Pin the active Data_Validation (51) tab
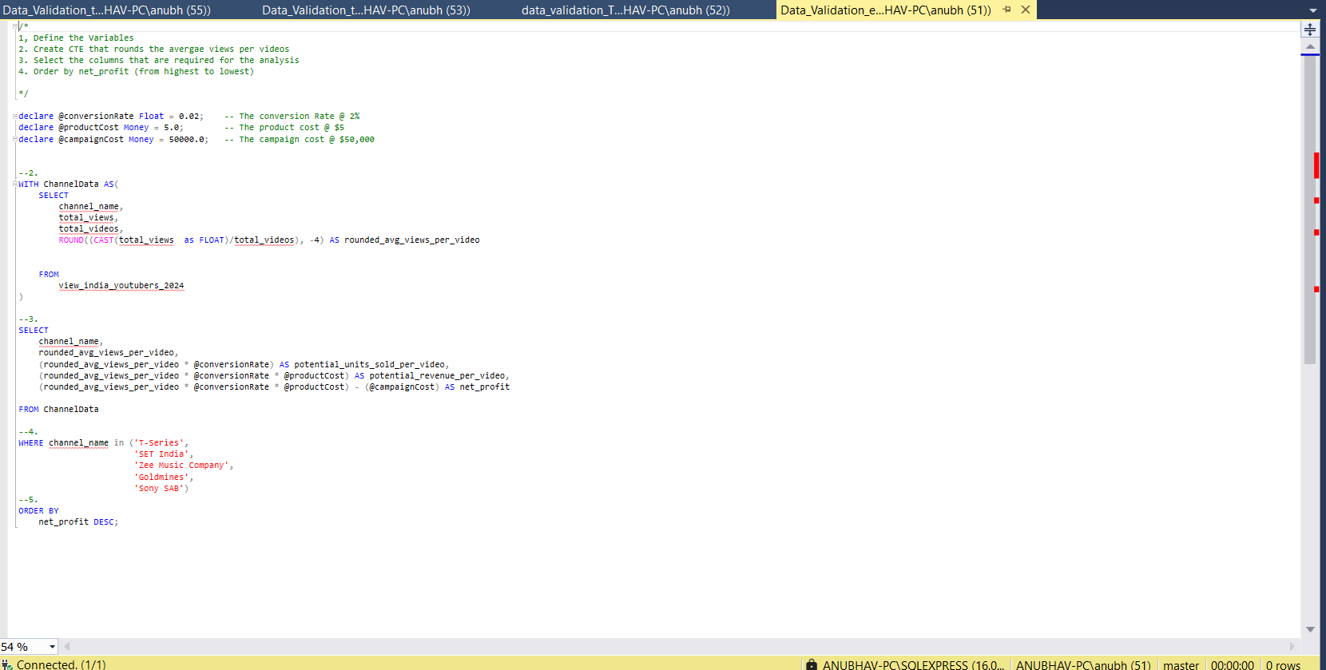 point(1007,10)
